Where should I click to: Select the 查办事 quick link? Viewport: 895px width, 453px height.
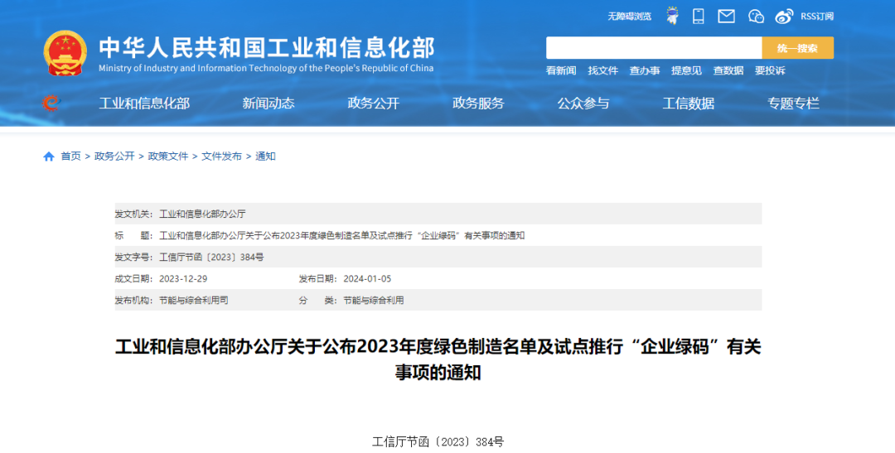pyautogui.click(x=645, y=70)
